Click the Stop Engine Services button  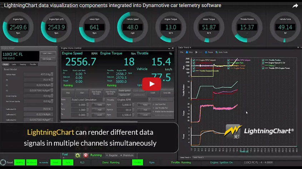96,93
